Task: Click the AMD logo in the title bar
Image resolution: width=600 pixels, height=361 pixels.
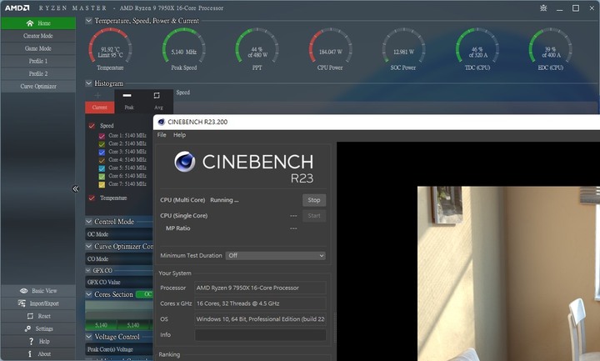Action: tap(17, 8)
